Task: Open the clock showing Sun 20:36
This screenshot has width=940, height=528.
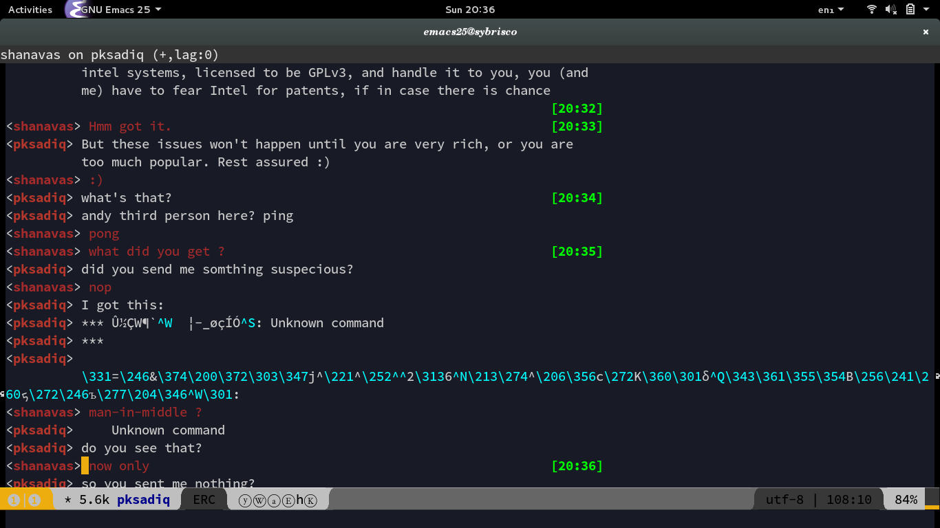Action: [x=470, y=10]
